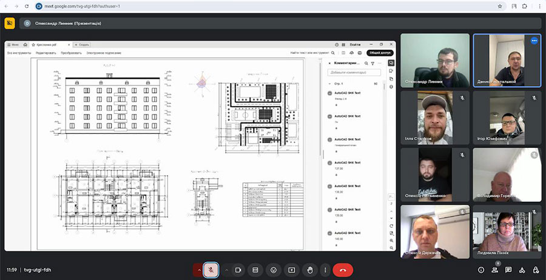This screenshot has height=280, width=546.
Task: Open more options three-dot menu
Action: (326, 270)
